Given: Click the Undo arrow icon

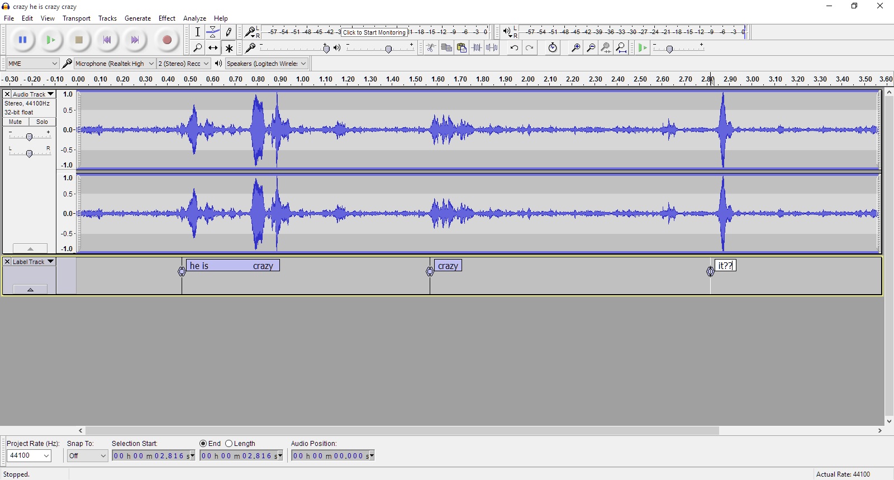Looking at the screenshot, I should 514,48.
